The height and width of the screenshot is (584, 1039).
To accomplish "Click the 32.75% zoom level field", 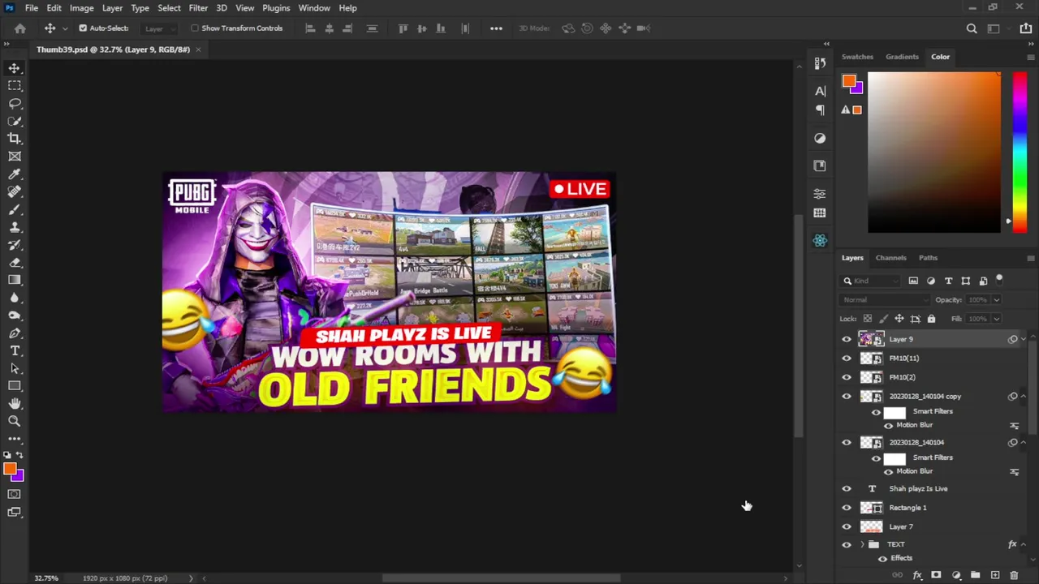I will pyautogui.click(x=46, y=578).
